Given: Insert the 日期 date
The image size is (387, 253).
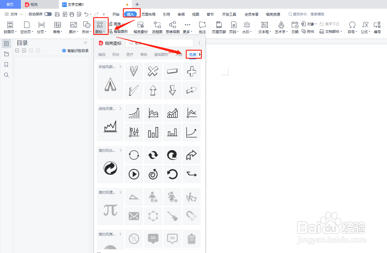Looking at the screenshot, I should [295, 28].
